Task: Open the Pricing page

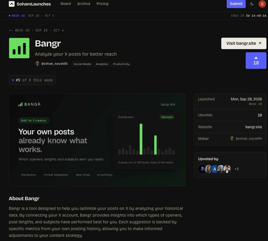Action: (x=103, y=4)
